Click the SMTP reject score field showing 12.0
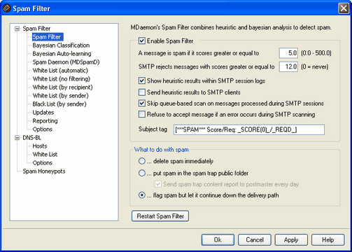 [x=288, y=66]
